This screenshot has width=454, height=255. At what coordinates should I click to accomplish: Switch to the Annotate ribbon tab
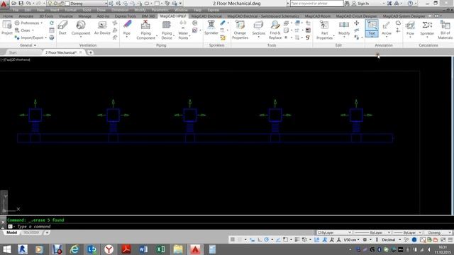pyautogui.click(x=26, y=16)
